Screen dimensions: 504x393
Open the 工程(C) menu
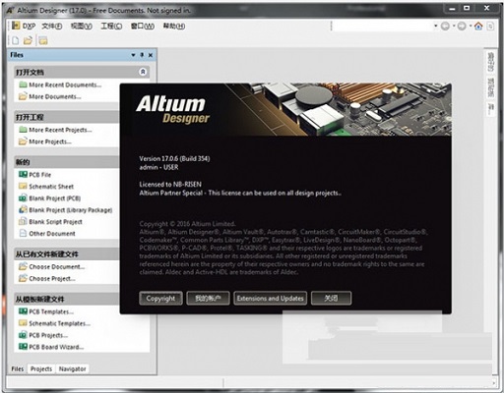pyautogui.click(x=111, y=26)
